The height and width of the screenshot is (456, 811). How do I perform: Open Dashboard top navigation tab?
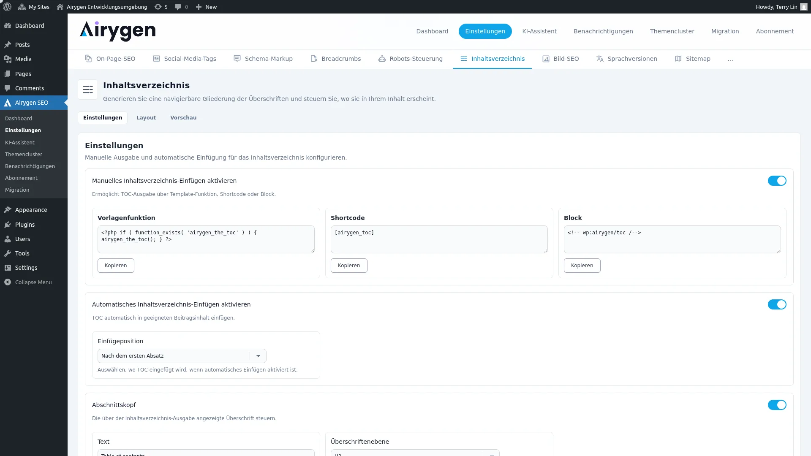432,31
